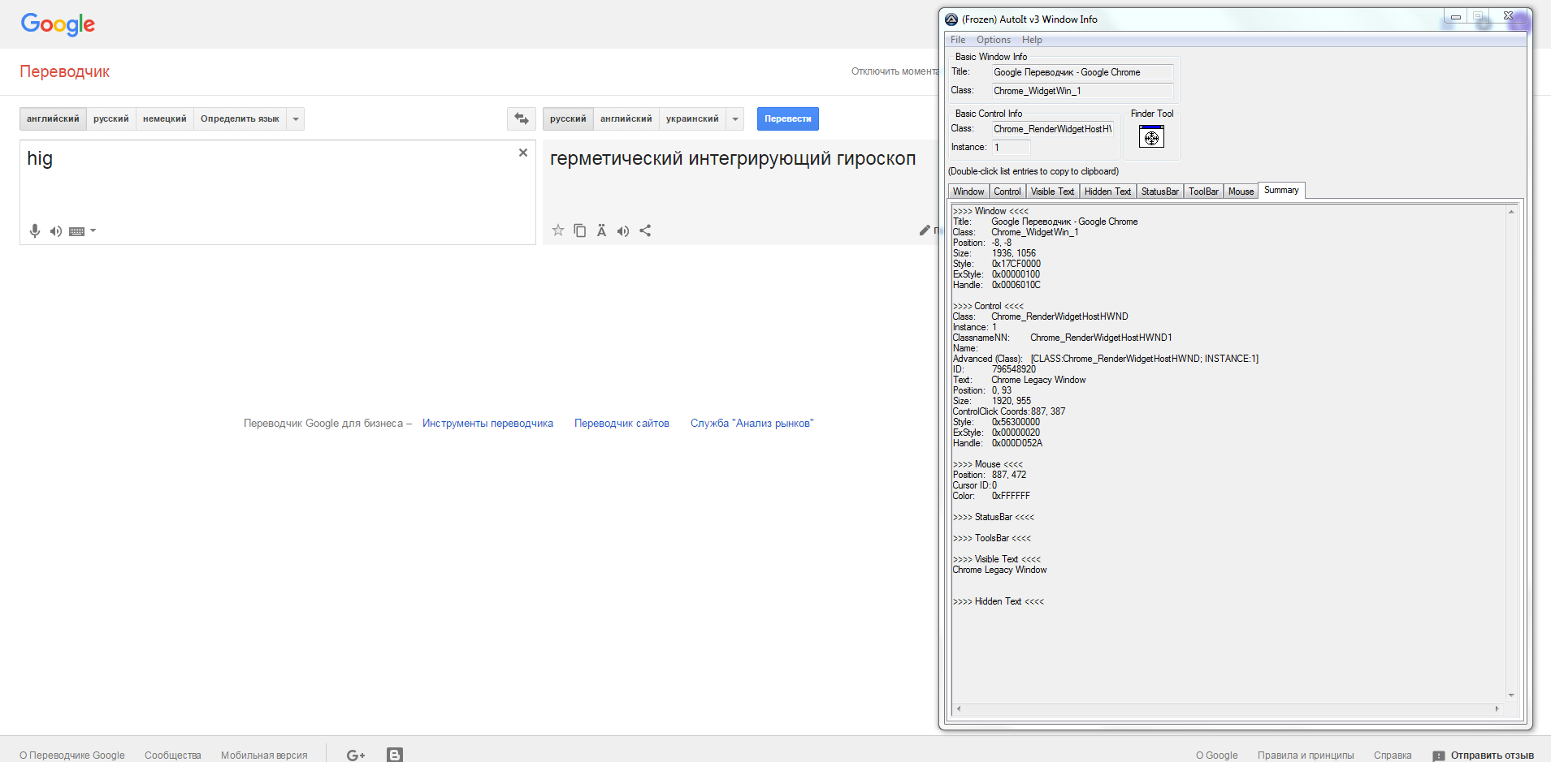Select target language английский

coord(626,119)
